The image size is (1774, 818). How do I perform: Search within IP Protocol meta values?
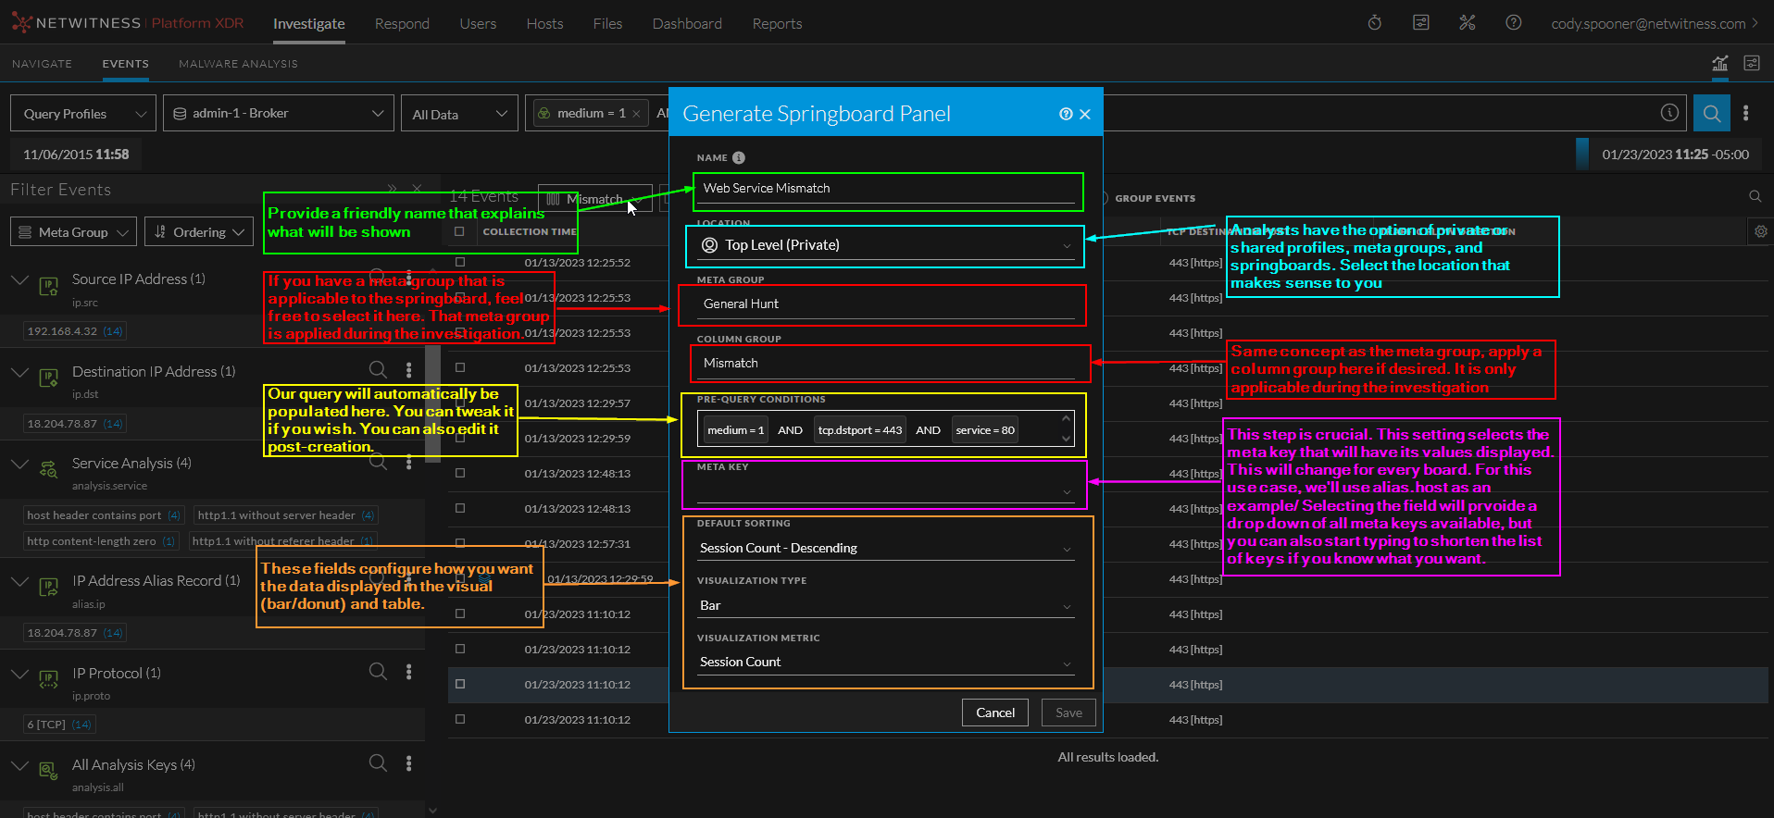(378, 672)
